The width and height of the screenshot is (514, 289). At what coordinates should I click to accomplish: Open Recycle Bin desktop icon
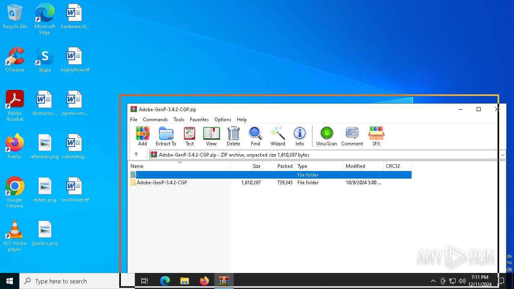tap(15, 17)
